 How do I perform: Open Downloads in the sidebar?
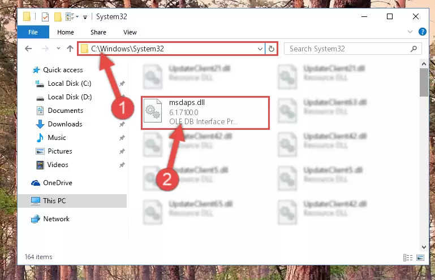(65, 124)
